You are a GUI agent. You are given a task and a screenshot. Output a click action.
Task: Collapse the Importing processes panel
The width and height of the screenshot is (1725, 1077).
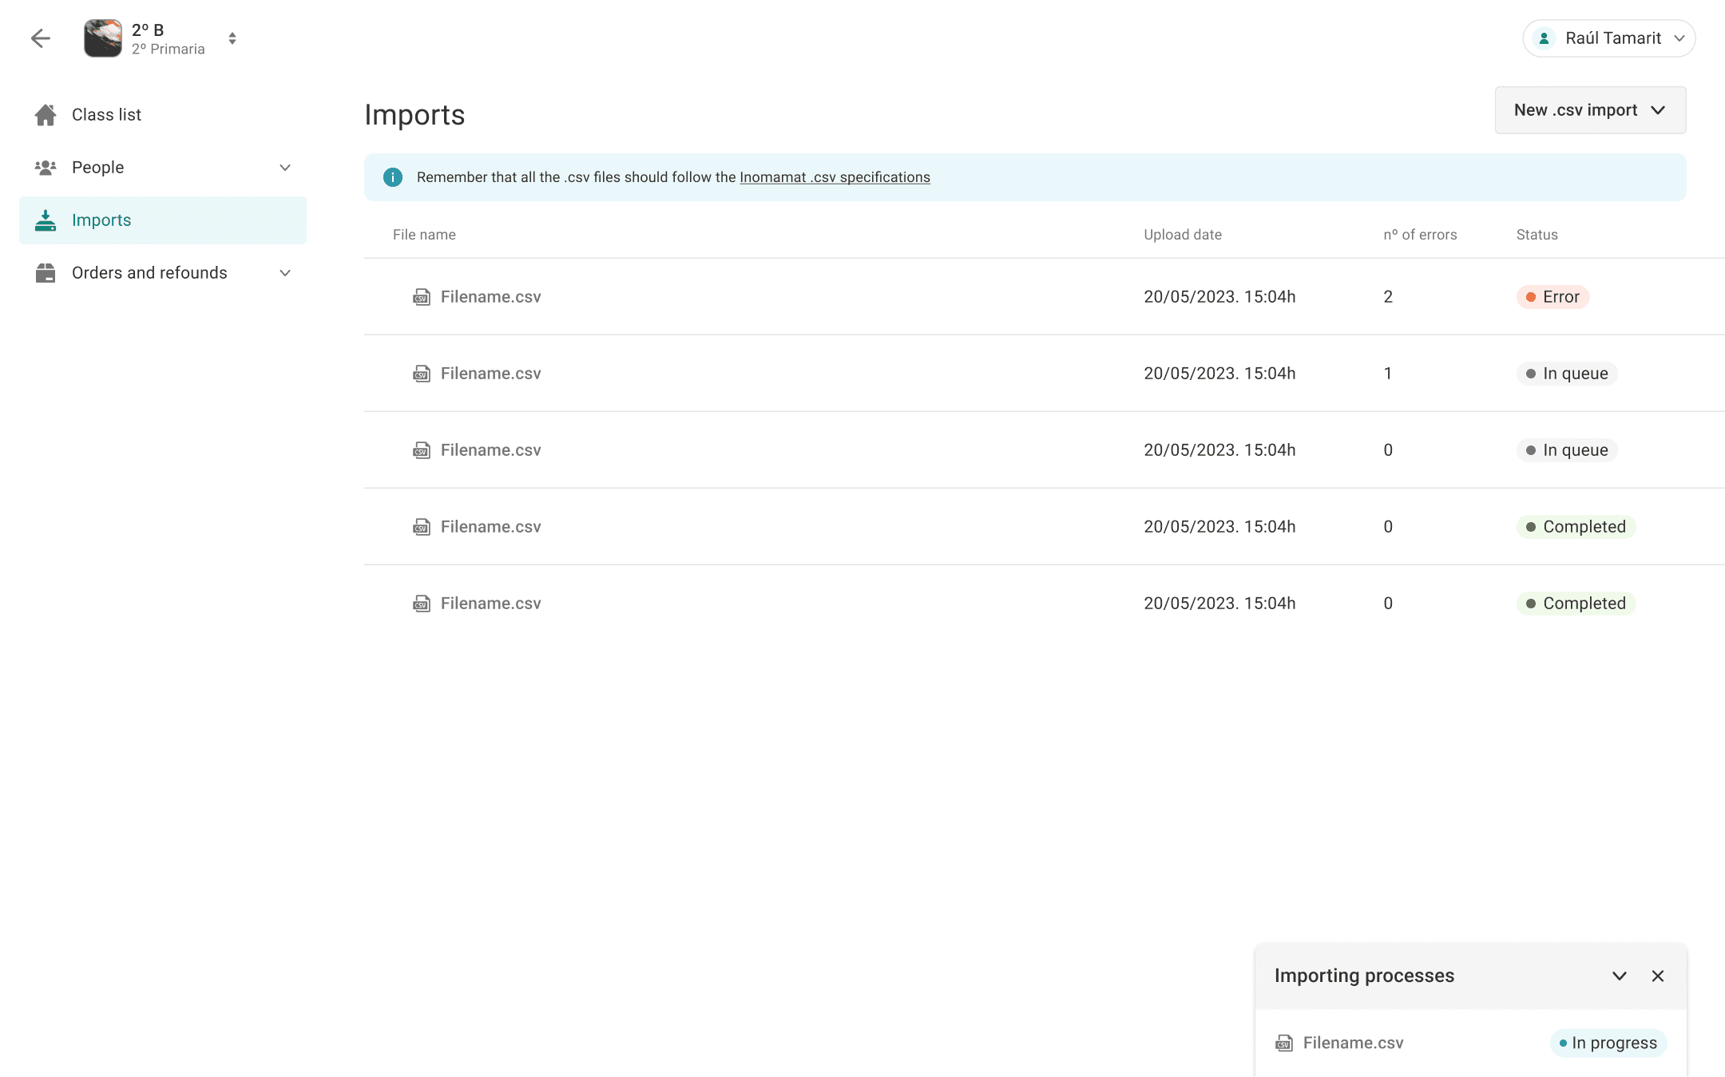tap(1620, 976)
